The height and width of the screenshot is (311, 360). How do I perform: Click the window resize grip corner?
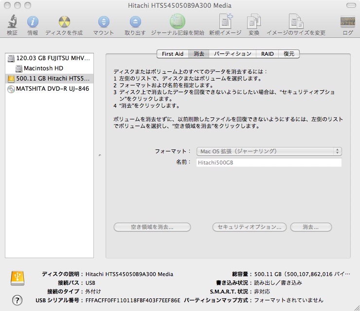(x=356, y=308)
